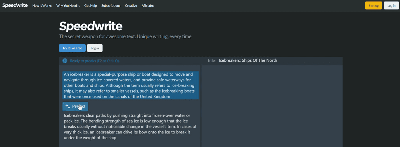Viewport: 400px width, 147px height.
Task: Go to the Get Help menu item
Action: (90, 5)
